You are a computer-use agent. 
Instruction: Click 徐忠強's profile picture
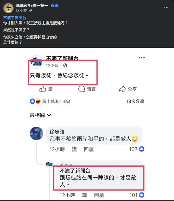tap(36, 133)
